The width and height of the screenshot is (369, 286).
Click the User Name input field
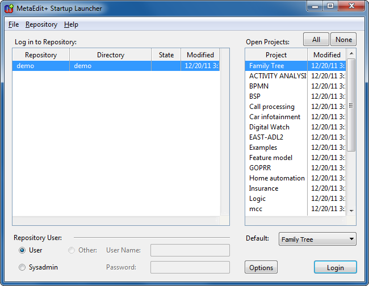pyautogui.click(x=190, y=250)
